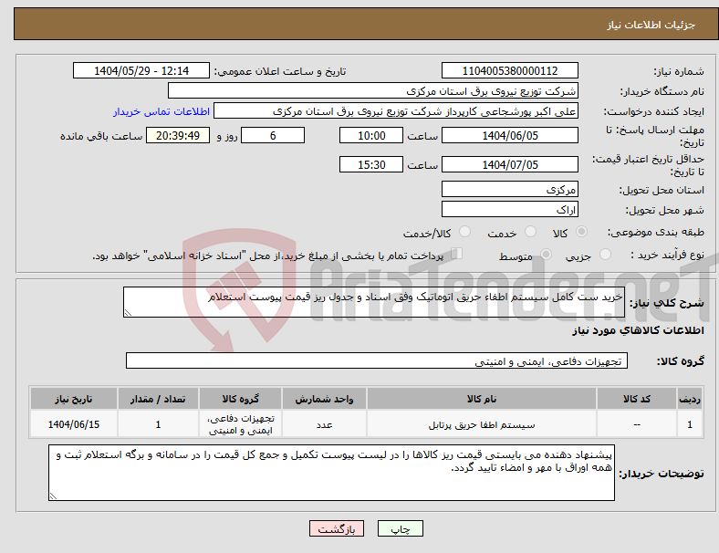Click the delivery city field اراک
Screen dimensions: 719x553
pyautogui.click(x=509, y=209)
